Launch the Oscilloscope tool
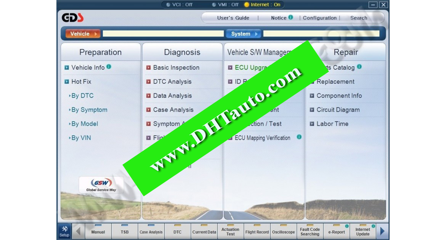Viewport: 446px width, 240px height. 283,231
